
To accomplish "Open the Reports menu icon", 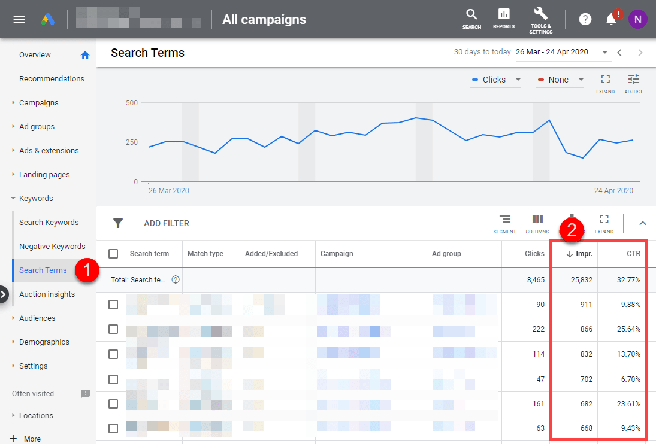I will click(x=504, y=19).
